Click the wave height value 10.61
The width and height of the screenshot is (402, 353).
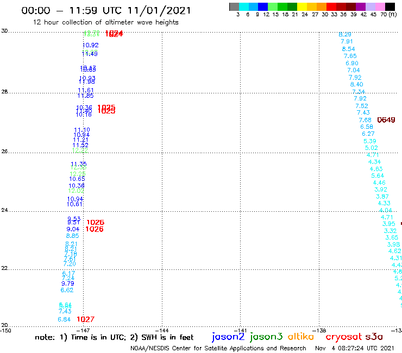74,204
